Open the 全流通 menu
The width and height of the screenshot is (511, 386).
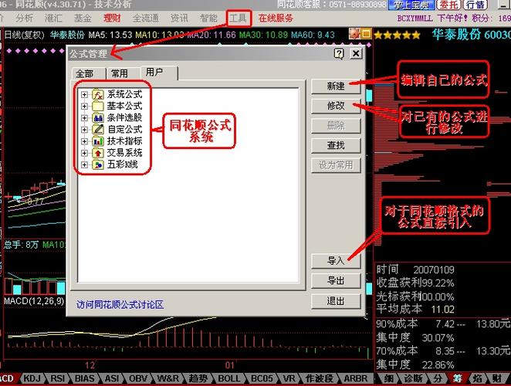146,18
